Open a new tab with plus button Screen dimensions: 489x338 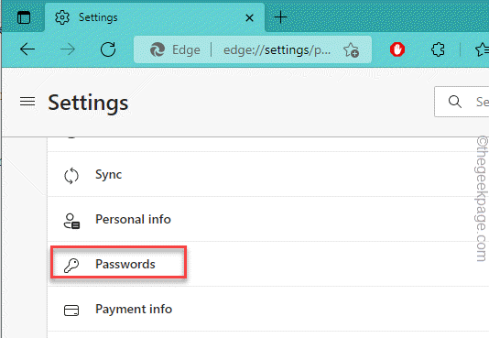281,17
